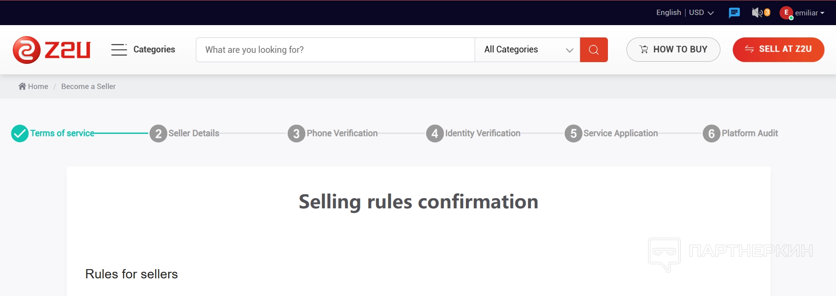Image resolution: width=836 pixels, height=296 pixels.
Task: Click the Z2U logo
Action: 52,50
